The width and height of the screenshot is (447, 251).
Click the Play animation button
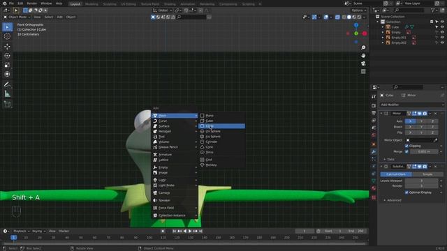(x=190, y=231)
